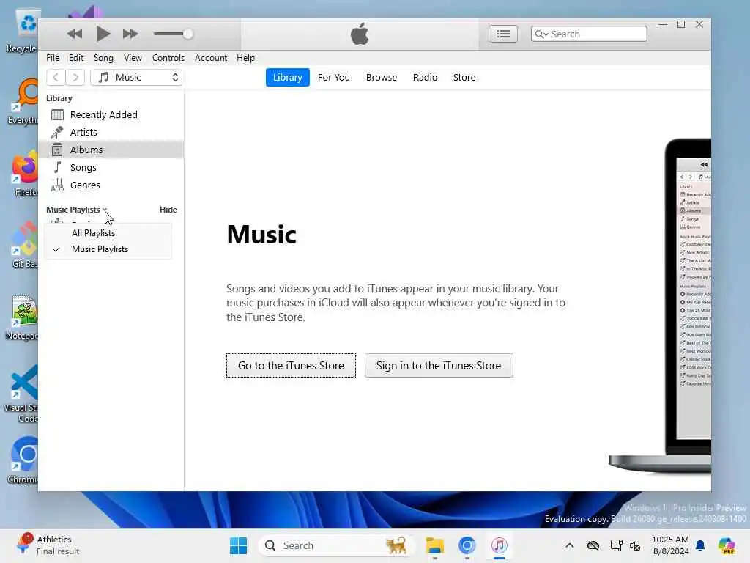Select Genres in the Library sidebar
Screen dimensions: 750x563
111,185
